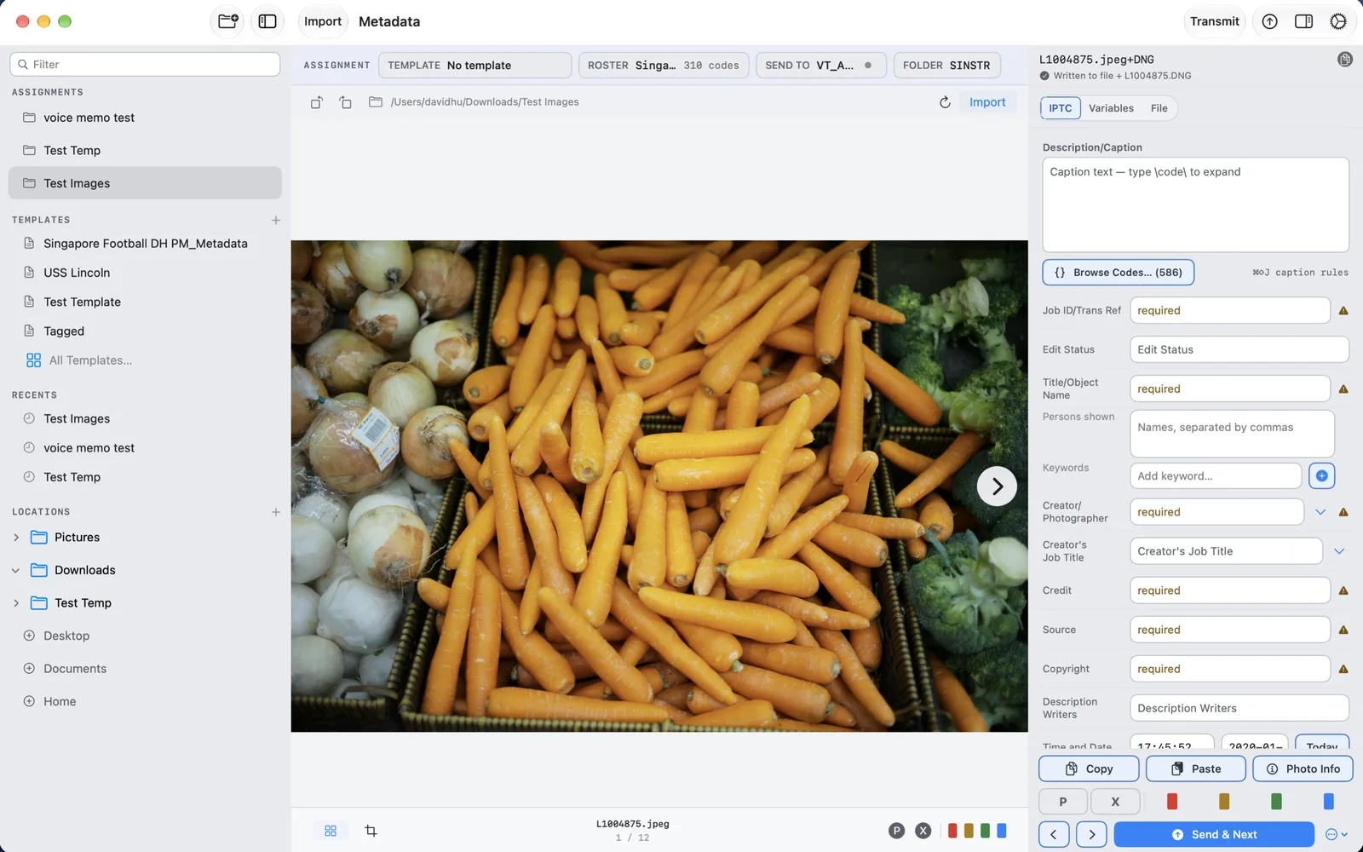Click the Transmit button
The height and width of the screenshot is (852, 1363).
(x=1214, y=21)
